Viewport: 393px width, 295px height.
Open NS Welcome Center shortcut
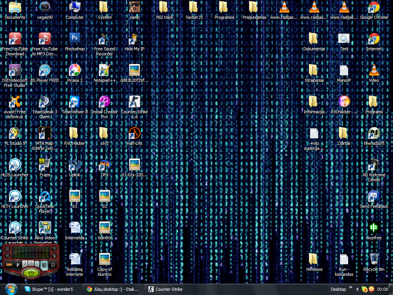point(374,170)
